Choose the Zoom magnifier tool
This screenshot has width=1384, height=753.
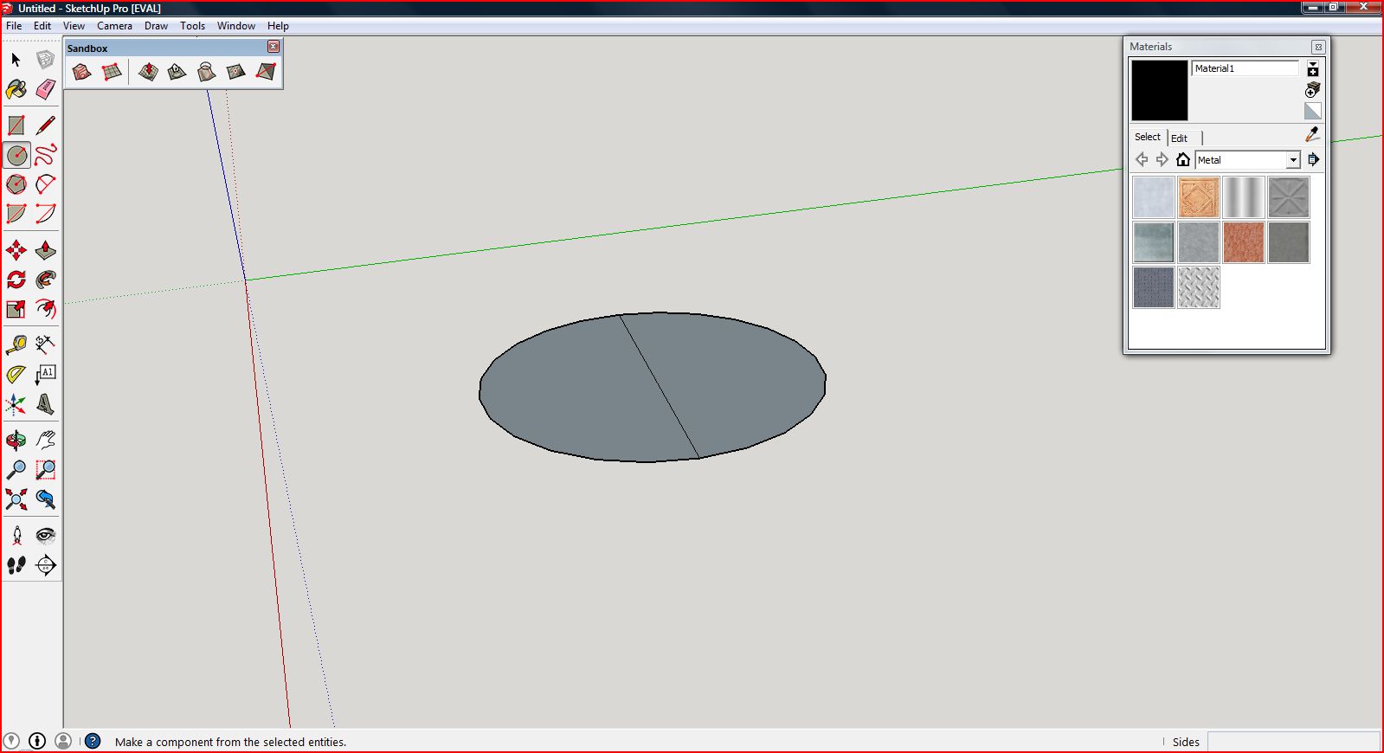click(16, 470)
